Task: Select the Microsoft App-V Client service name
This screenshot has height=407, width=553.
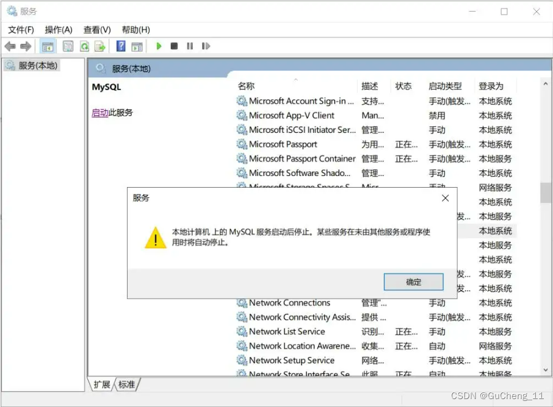Action: [292, 116]
